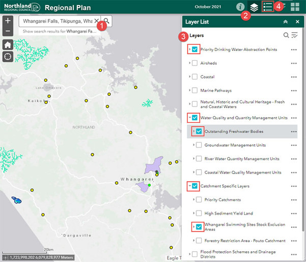Open options menu for Airsheds layer
This screenshot has width=306, height=262.
coord(294,63)
